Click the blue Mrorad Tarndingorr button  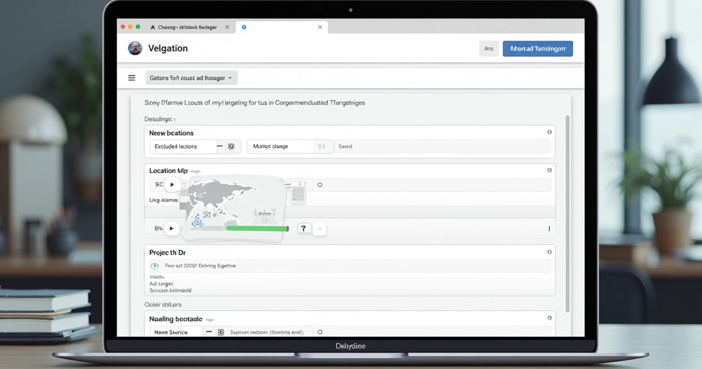click(537, 48)
